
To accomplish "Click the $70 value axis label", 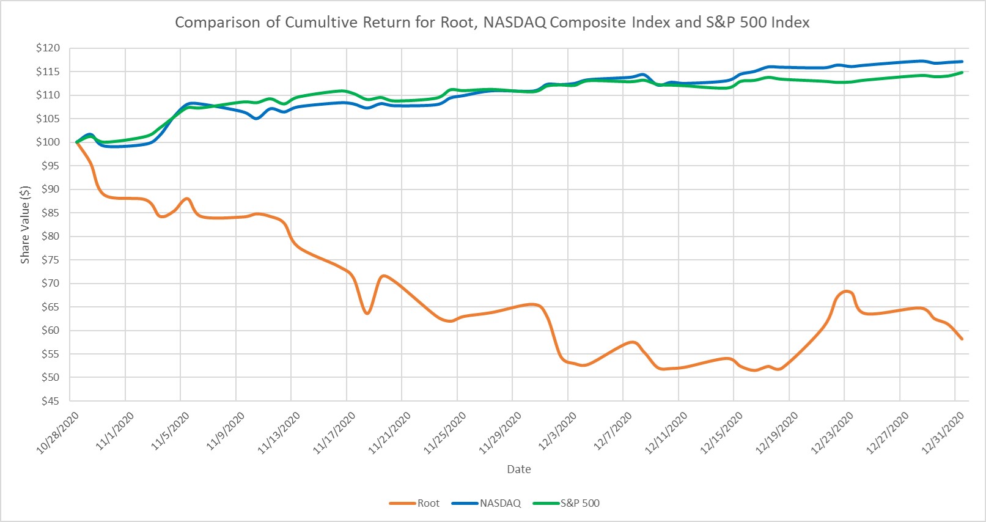I will pos(50,284).
